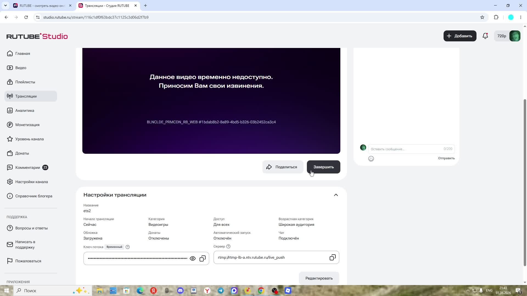The image size is (527, 296).
Task: Copy the stream key
Action: (x=203, y=258)
